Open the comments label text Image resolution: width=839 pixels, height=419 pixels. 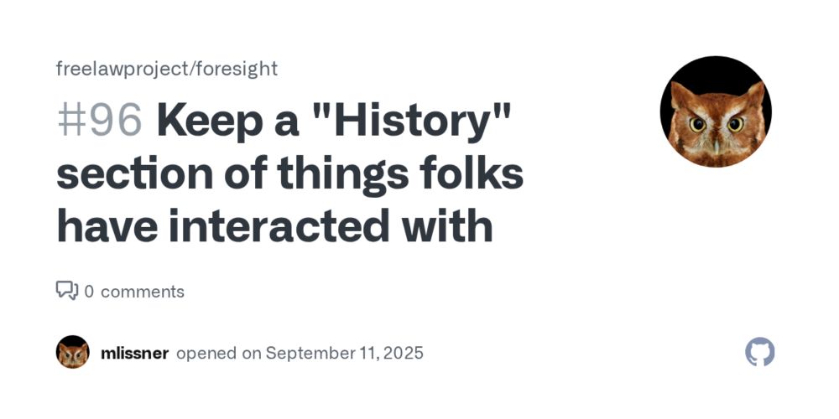pyautogui.click(x=143, y=292)
